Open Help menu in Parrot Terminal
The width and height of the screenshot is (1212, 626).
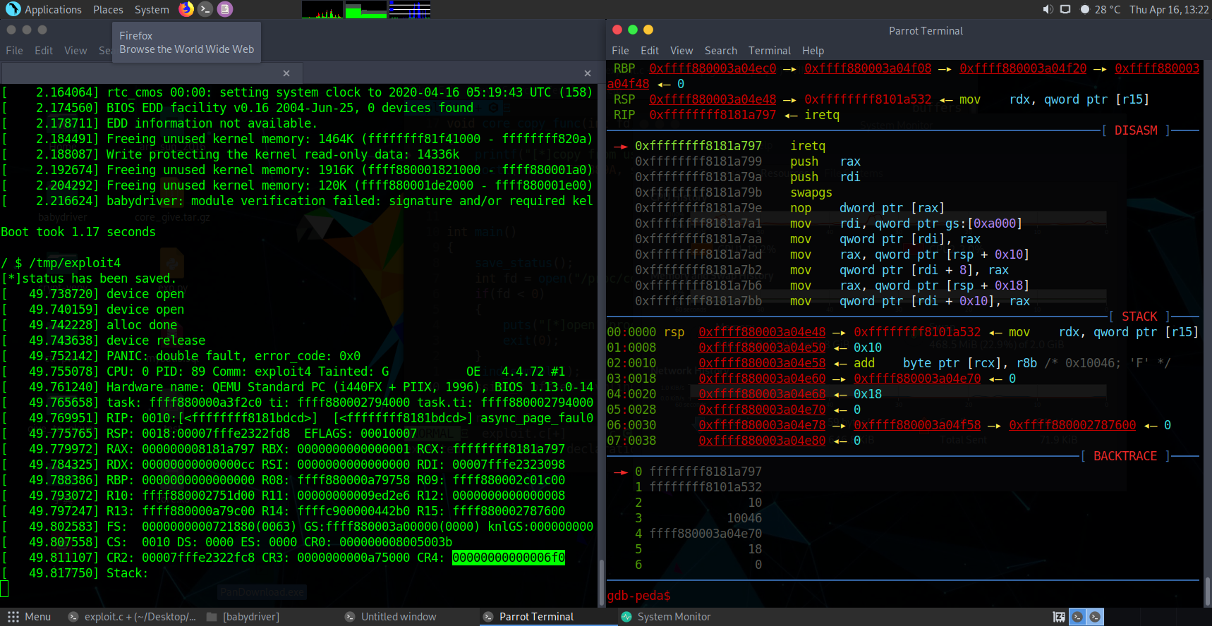click(x=813, y=51)
